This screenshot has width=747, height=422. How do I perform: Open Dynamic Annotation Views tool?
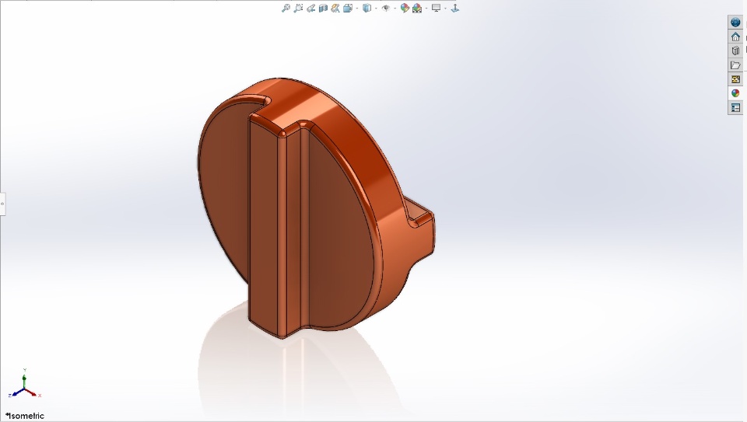coord(335,8)
